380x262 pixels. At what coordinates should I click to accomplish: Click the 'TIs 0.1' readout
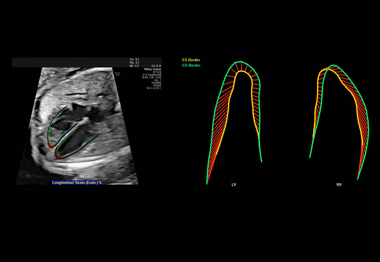(x=134, y=59)
